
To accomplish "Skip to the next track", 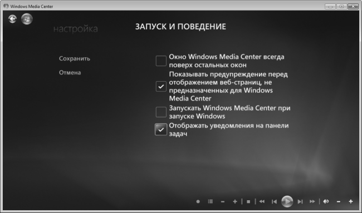I will (x=300, y=202).
